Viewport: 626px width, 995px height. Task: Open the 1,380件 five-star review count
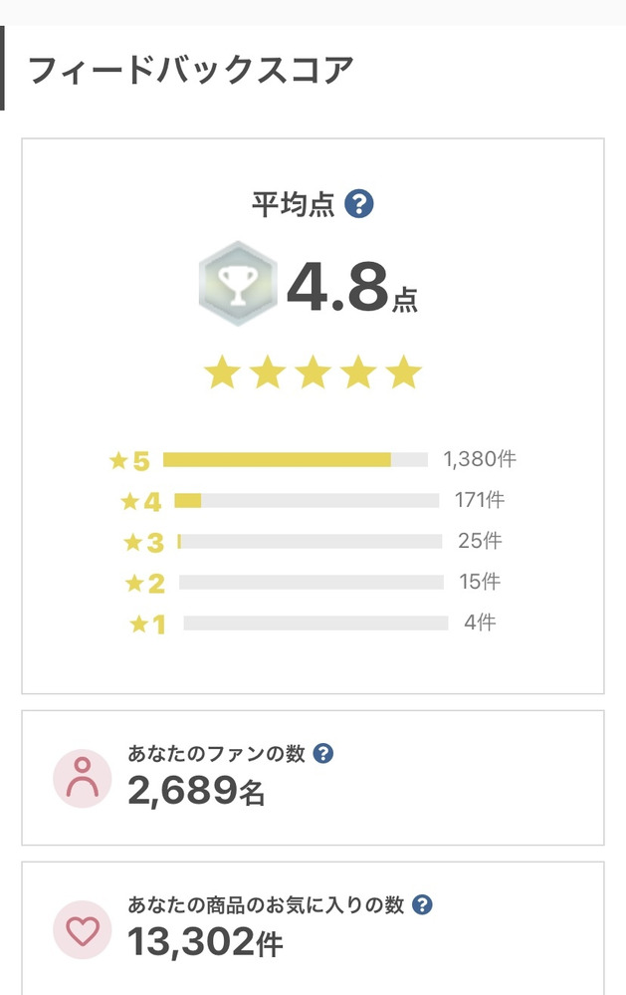[x=480, y=460]
